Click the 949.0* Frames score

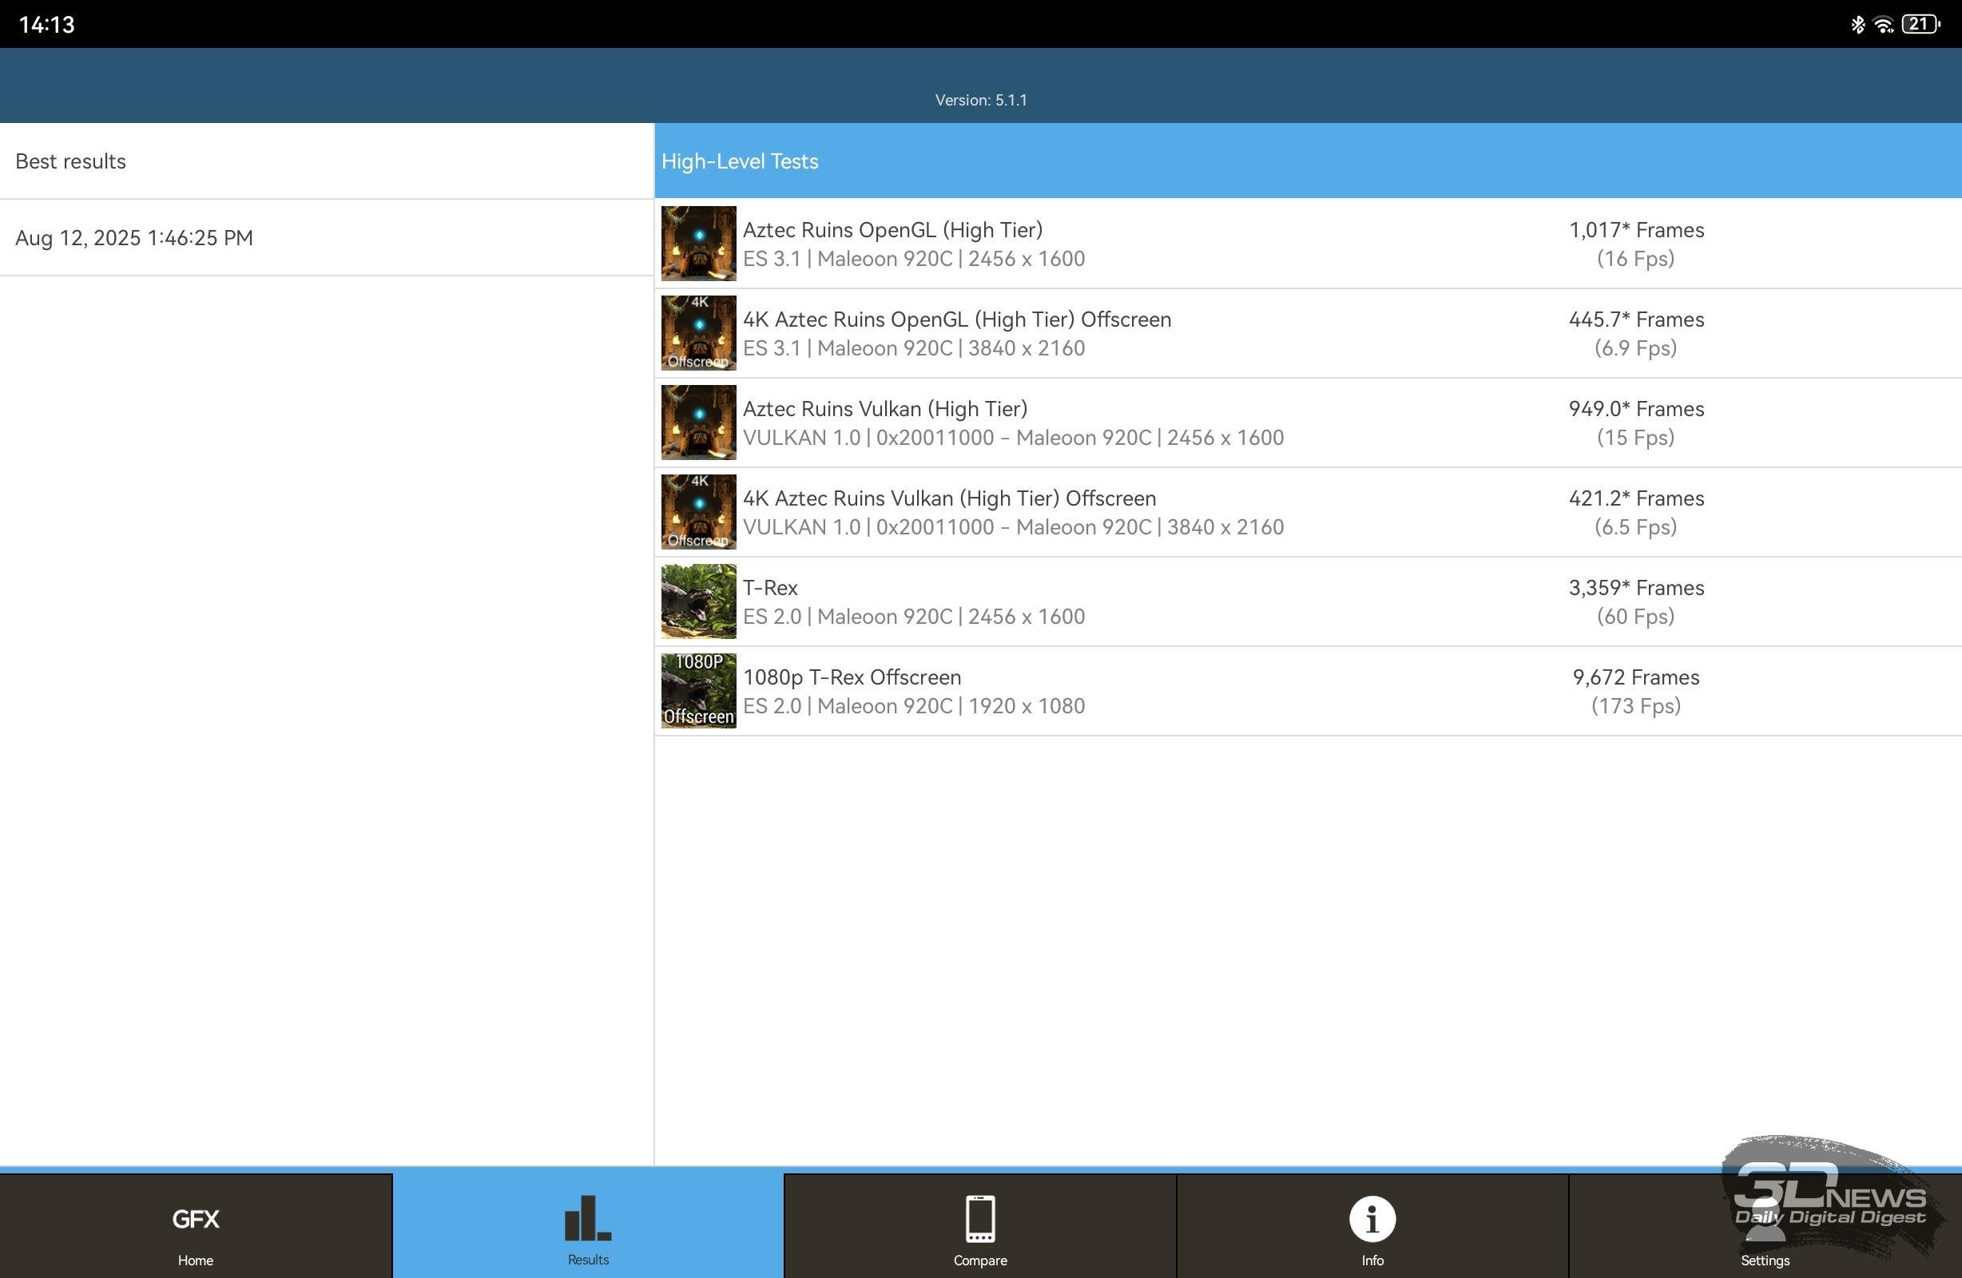pyautogui.click(x=1635, y=409)
